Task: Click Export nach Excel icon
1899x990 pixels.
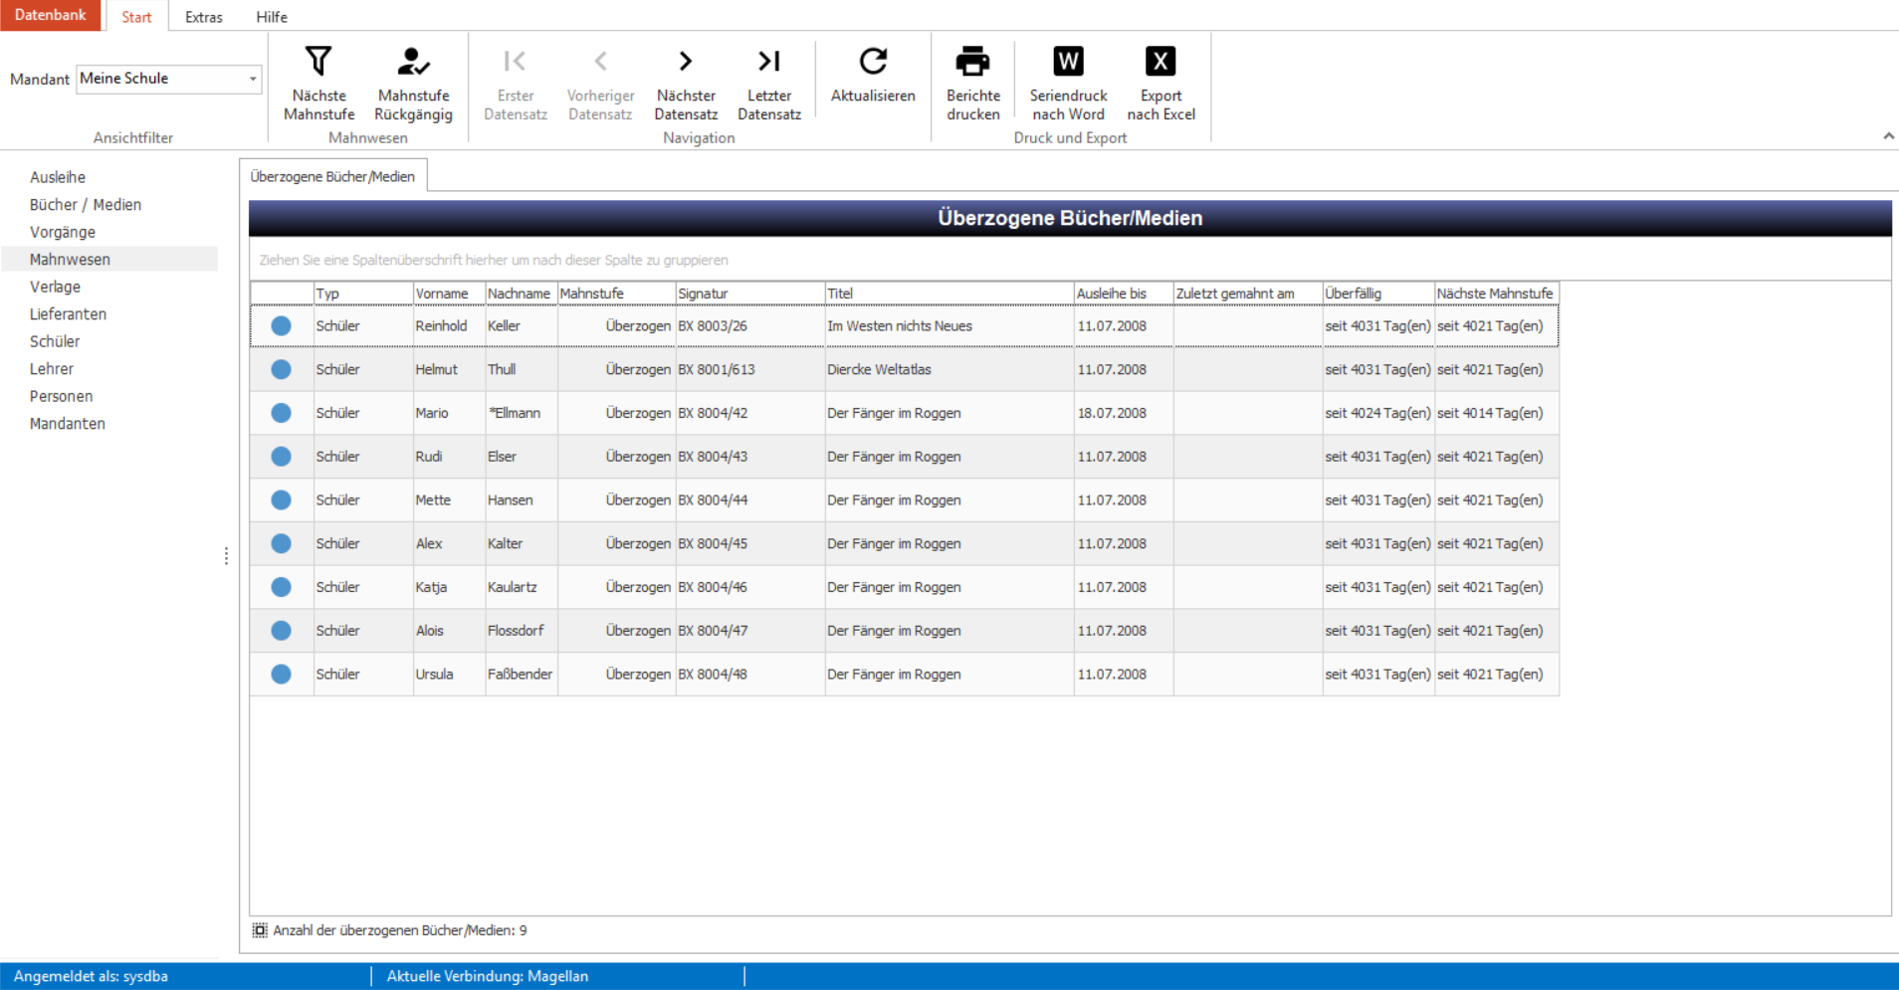Action: pyautogui.click(x=1160, y=62)
